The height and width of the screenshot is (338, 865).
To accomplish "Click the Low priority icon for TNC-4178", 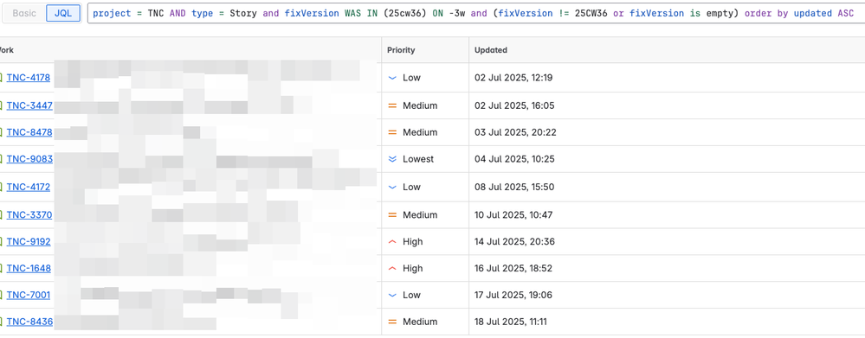I will (393, 78).
